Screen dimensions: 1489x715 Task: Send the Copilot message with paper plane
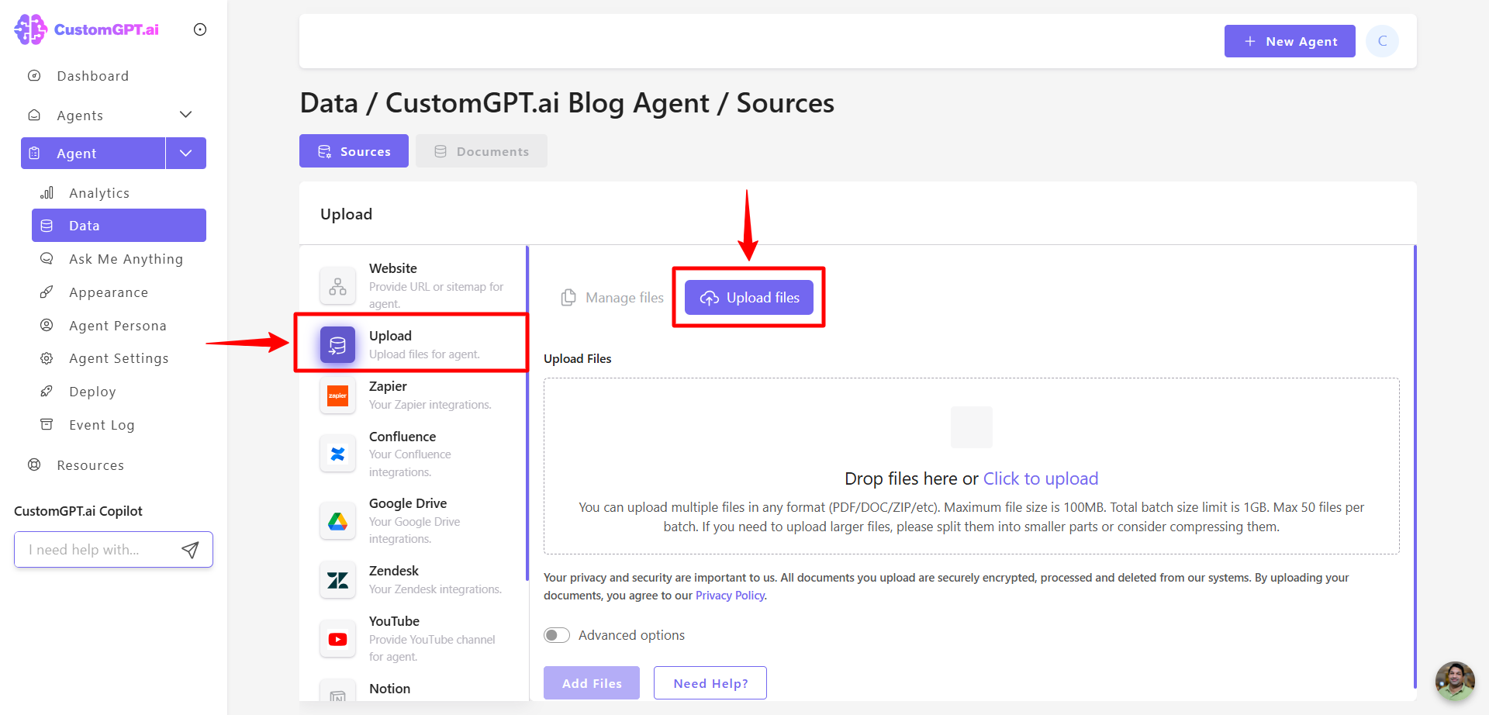coord(190,550)
